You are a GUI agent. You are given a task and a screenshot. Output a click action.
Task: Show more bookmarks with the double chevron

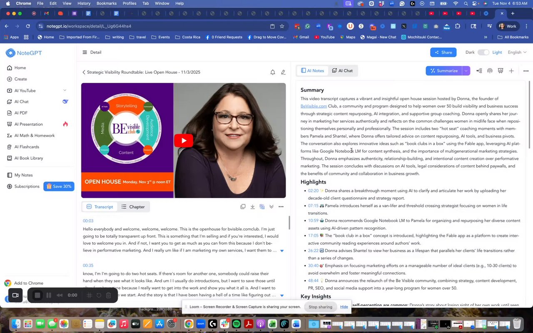[x=486, y=37]
